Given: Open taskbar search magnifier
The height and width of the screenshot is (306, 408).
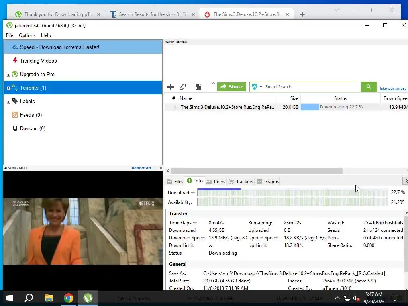Looking at the screenshot, I should 29,298.
